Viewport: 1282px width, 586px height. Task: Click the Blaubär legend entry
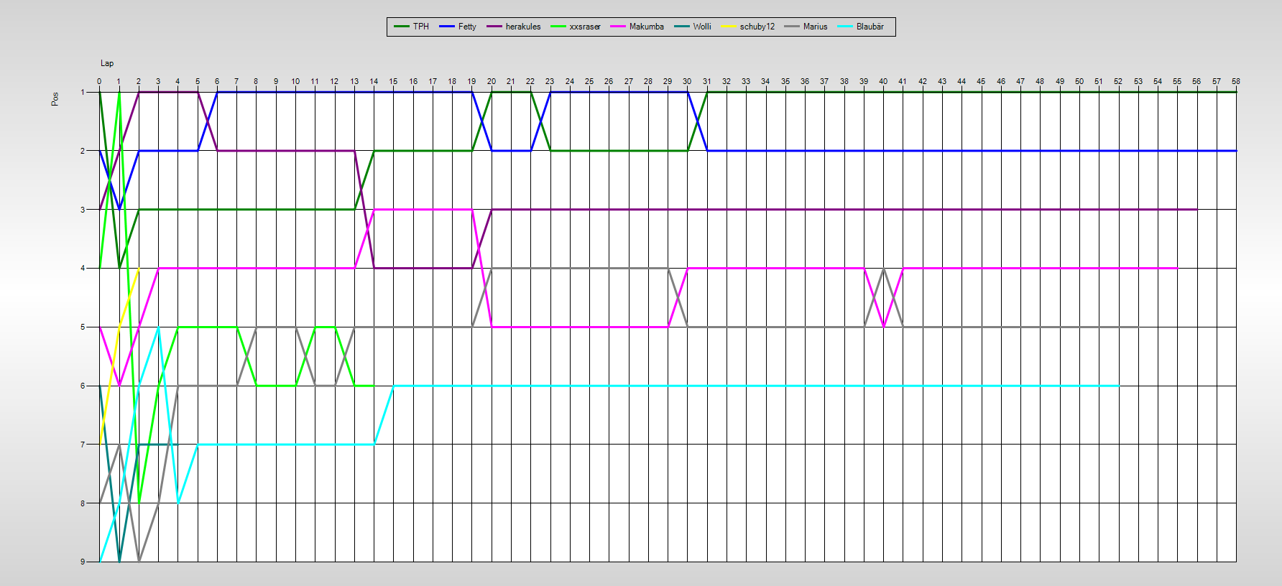[x=861, y=27]
